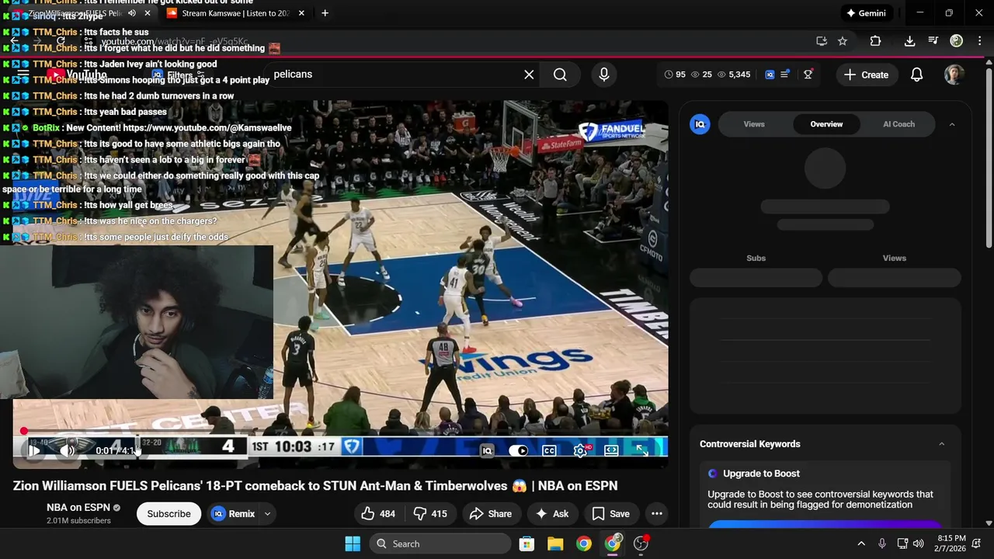
Task: Open the media controls icon in Chrome
Action: 933,41
